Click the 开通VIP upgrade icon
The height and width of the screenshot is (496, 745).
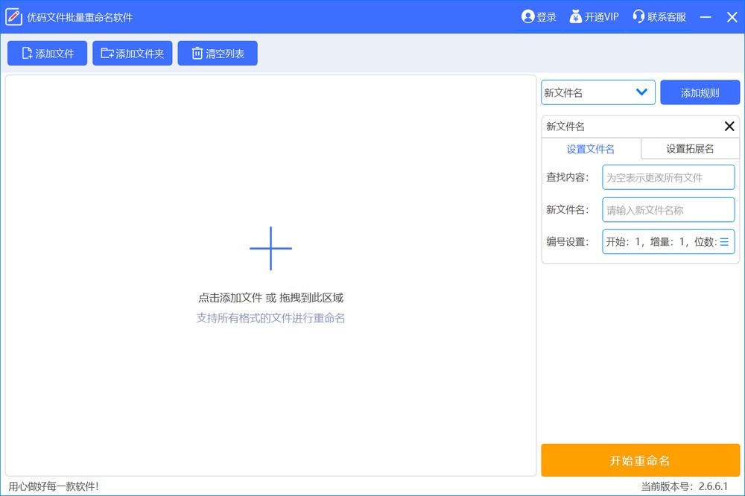[x=576, y=17]
